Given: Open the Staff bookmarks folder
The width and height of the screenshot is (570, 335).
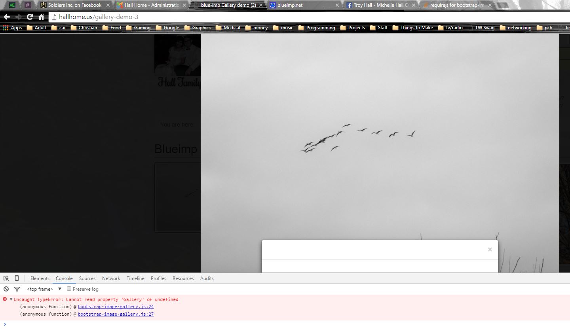Looking at the screenshot, I should [x=378, y=28].
